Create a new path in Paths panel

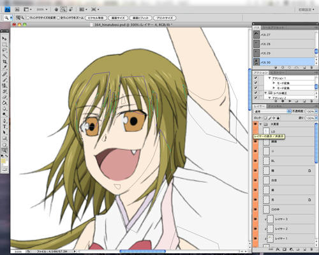pyautogui.click(x=304, y=68)
